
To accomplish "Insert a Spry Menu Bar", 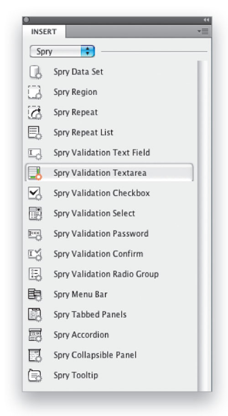I will click(81, 294).
